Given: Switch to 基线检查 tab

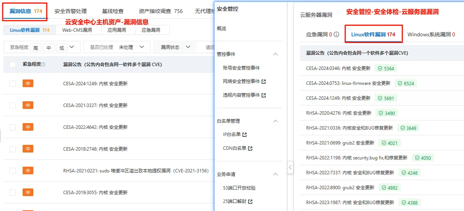Looking at the screenshot, I should point(113,11).
